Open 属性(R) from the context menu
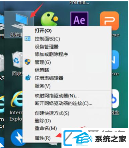Image resolution: width=129 pixels, height=148 pixels. click(43, 138)
